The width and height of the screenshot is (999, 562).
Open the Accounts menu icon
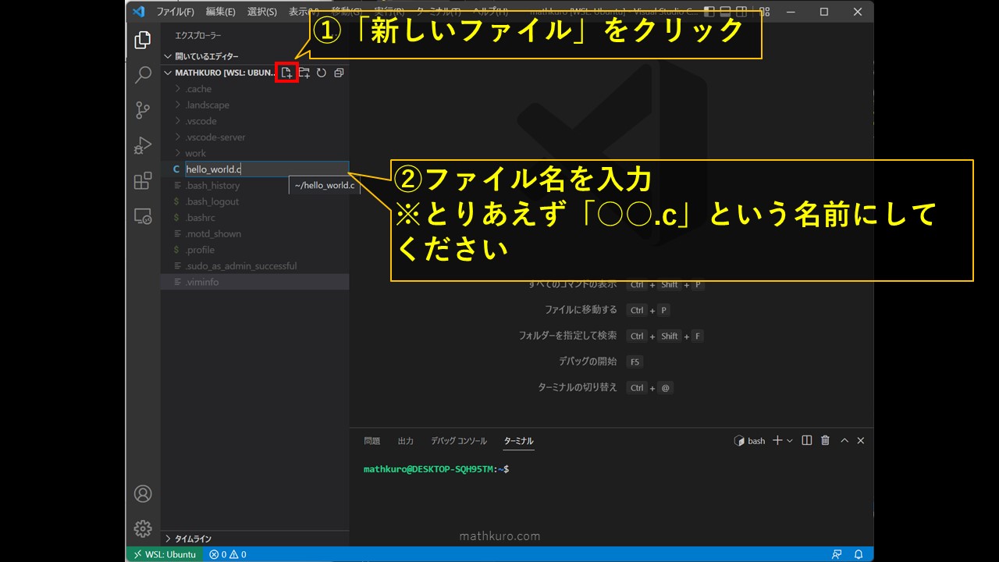coord(143,493)
